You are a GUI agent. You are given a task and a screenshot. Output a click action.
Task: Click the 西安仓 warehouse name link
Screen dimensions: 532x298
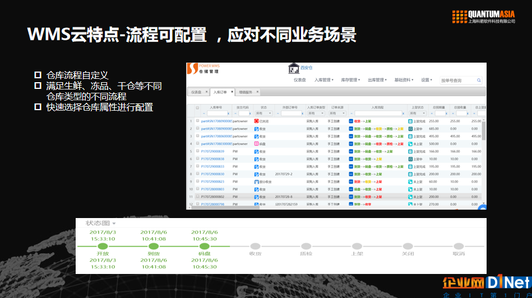click(307, 68)
